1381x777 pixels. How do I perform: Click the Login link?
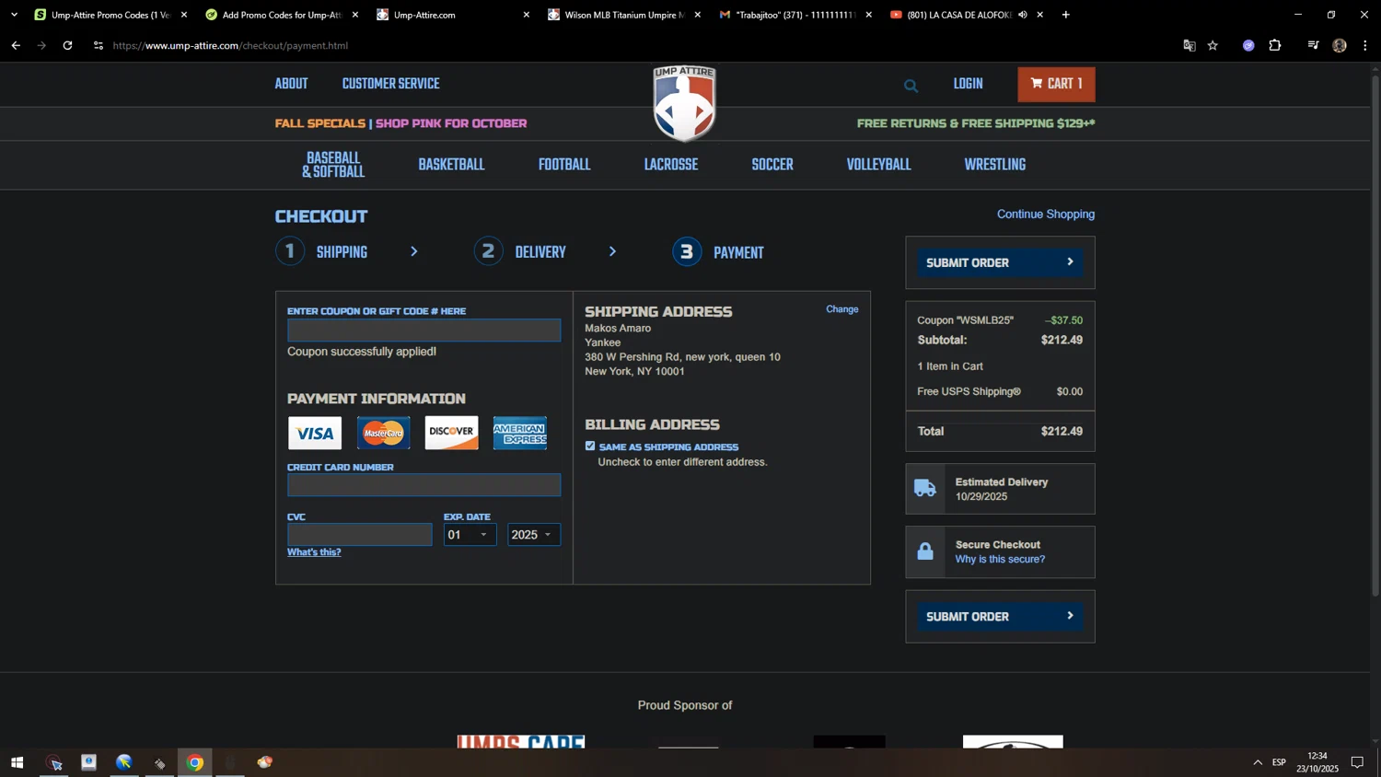(969, 85)
